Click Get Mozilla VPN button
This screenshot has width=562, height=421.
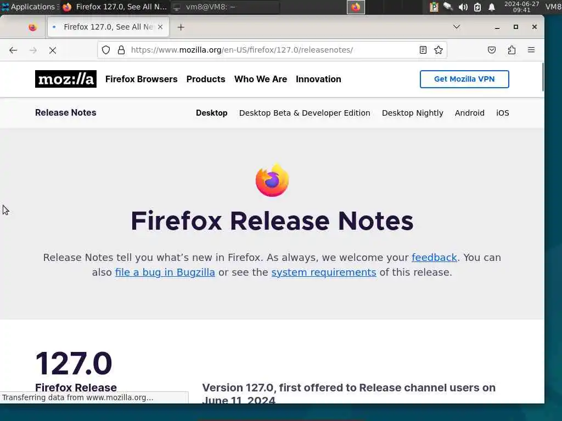tap(464, 79)
